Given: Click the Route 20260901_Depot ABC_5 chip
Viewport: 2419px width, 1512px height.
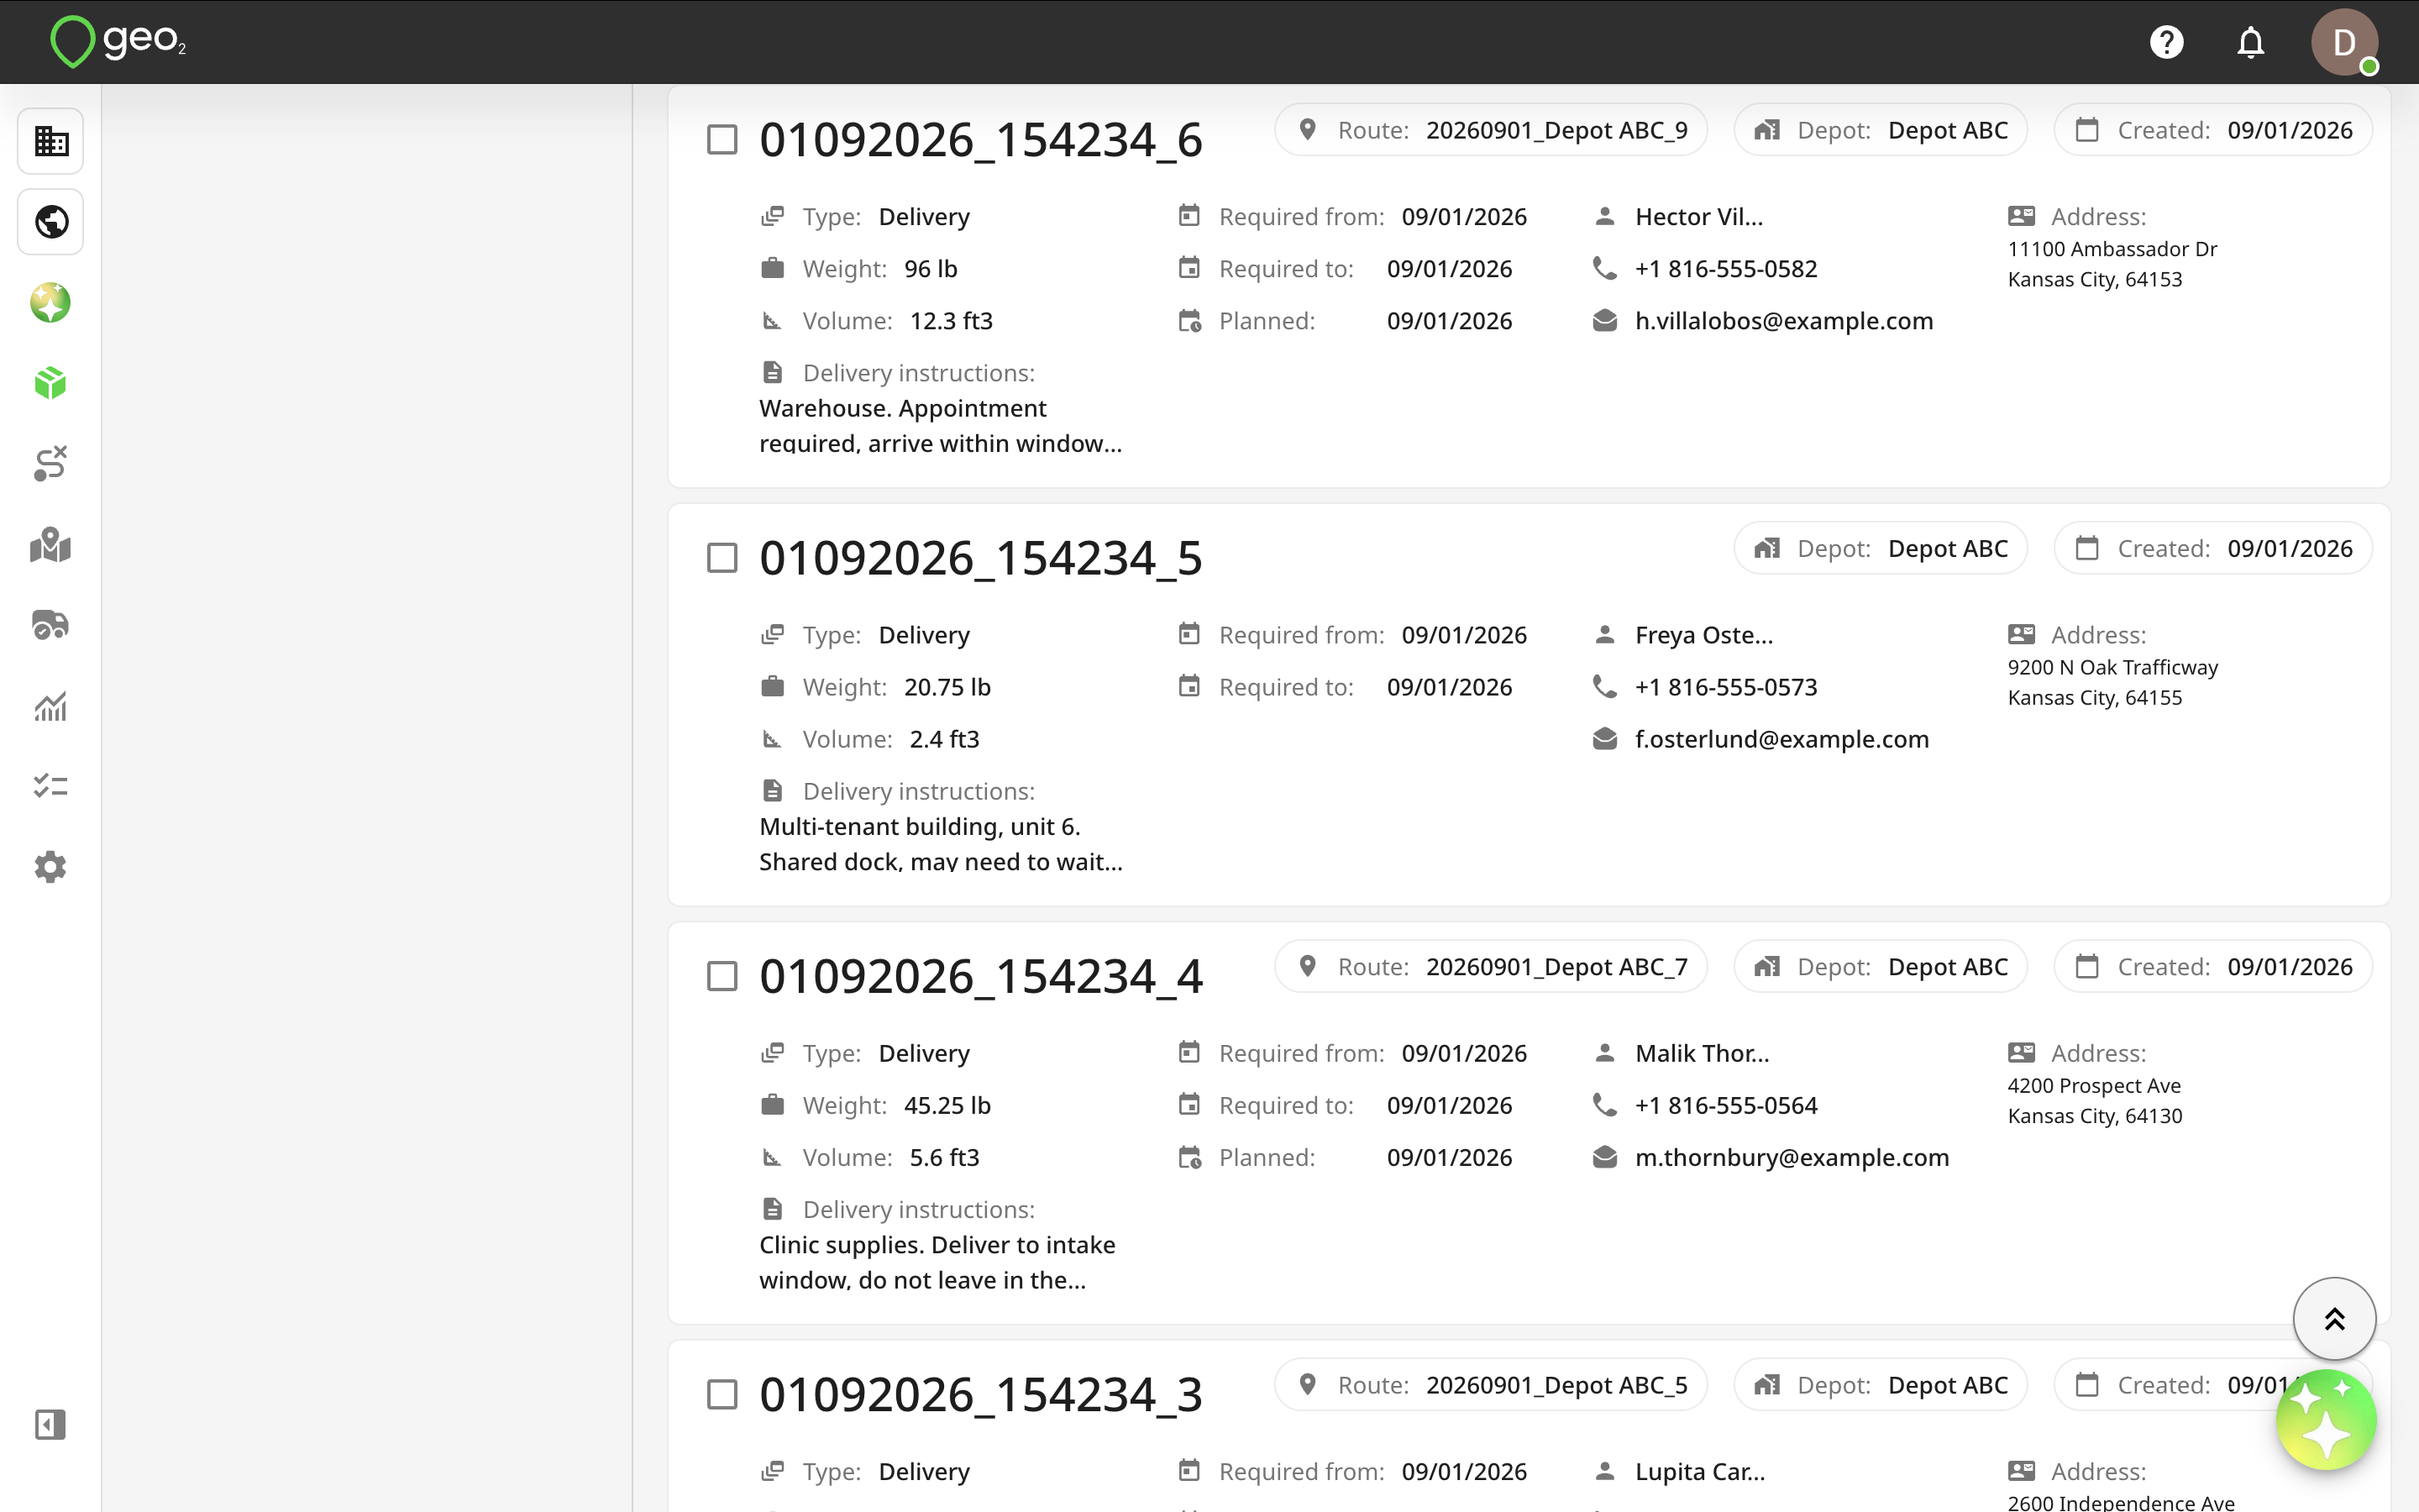Looking at the screenshot, I should (x=1490, y=1385).
